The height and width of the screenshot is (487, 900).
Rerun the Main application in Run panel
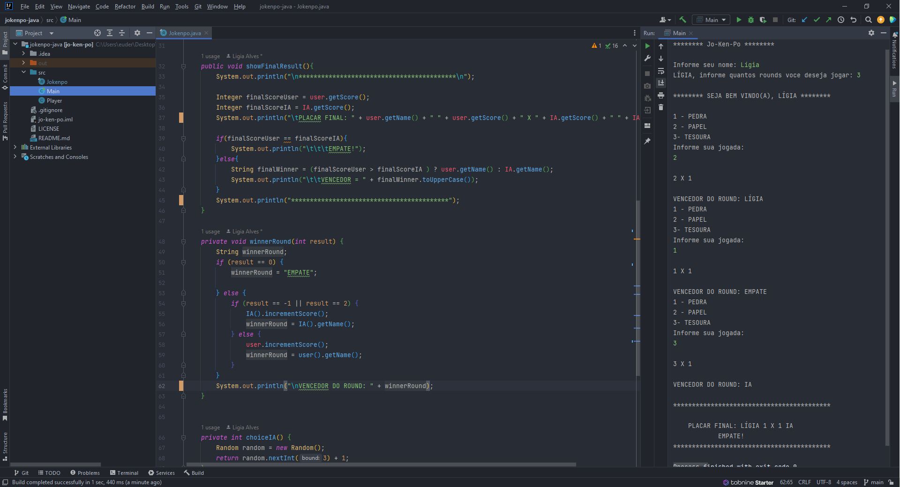pos(647,46)
